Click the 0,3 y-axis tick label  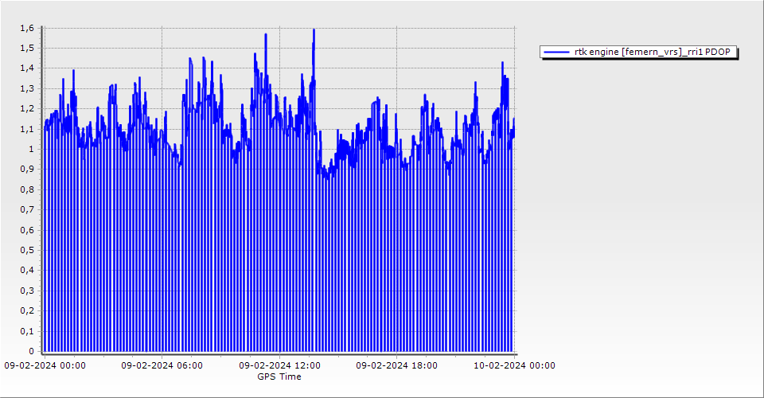[27, 291]
